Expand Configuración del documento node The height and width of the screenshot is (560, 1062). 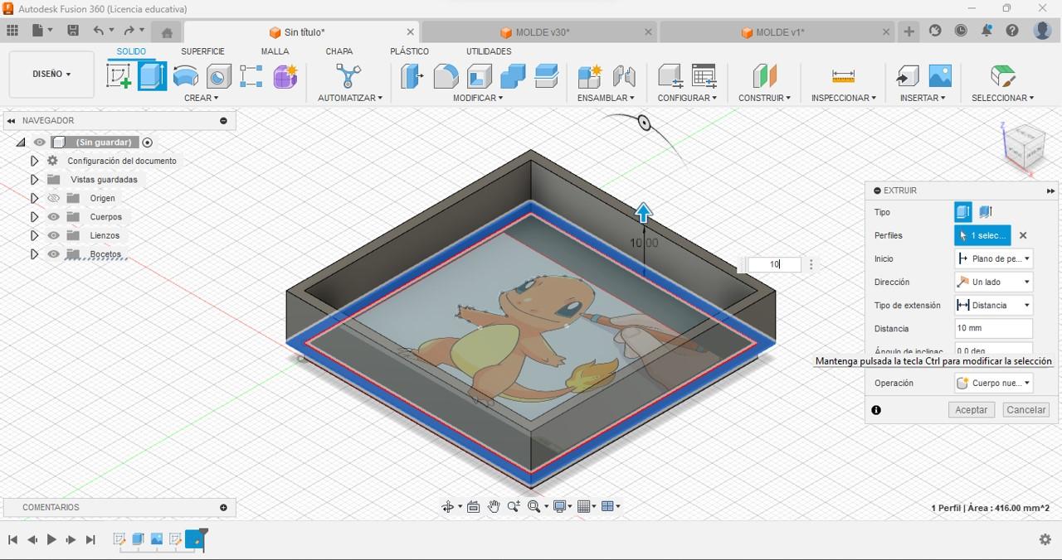coord(34,161)
